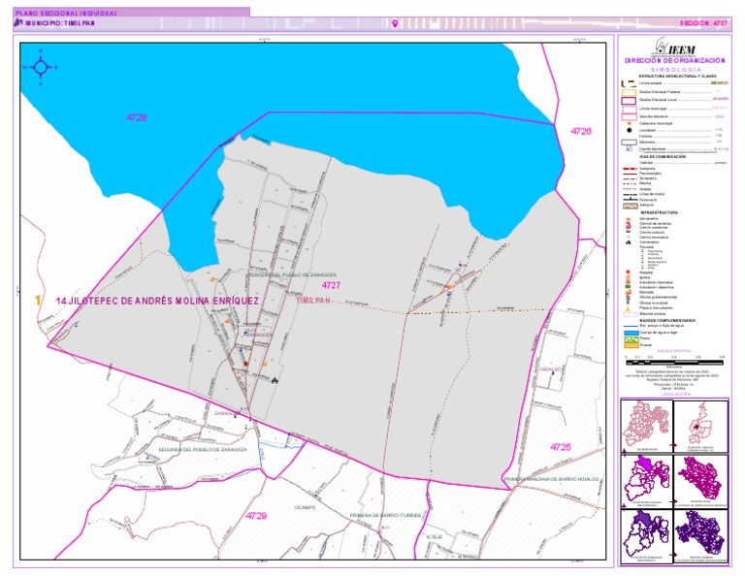Viewport: 745px width, 576px height.
Task: Click the cemetery marker on the map
Action: point(275,380)
